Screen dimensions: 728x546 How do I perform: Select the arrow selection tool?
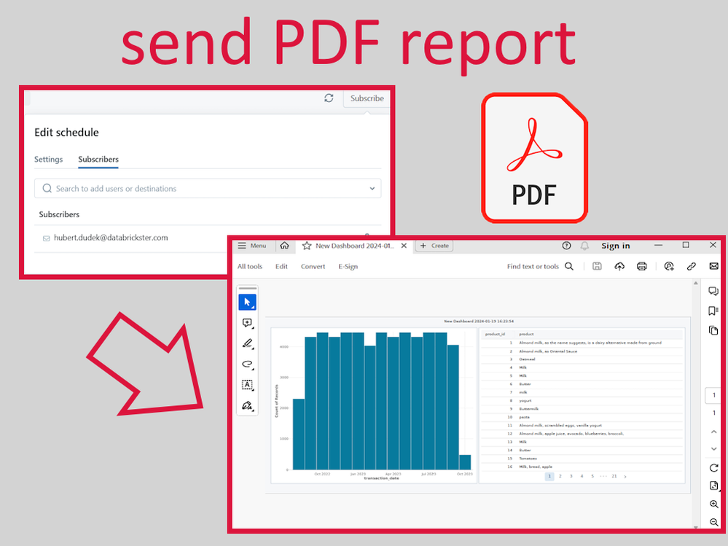point(248,302)
